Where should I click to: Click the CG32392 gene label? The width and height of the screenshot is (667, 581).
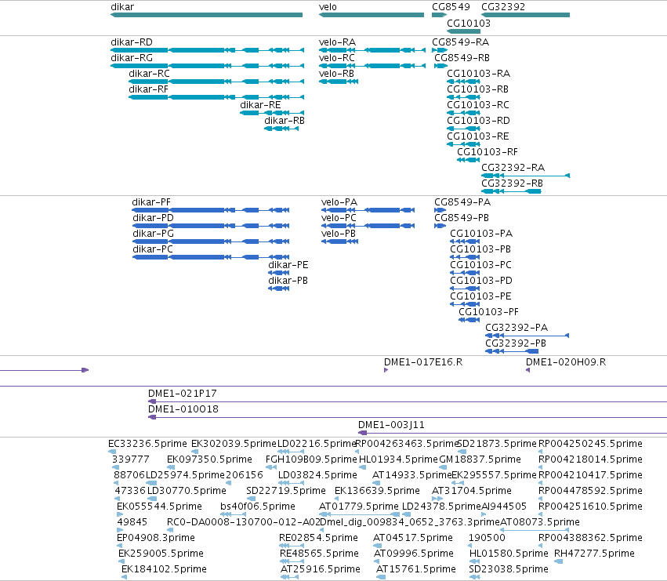[x=503, y=7]
